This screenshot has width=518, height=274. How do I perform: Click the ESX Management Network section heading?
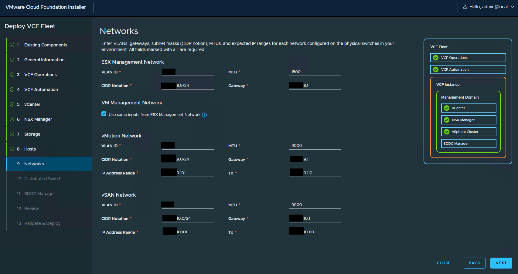133,62
